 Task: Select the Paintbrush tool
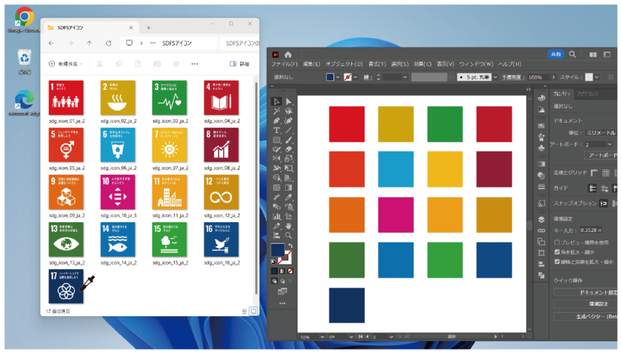point(289,140)
